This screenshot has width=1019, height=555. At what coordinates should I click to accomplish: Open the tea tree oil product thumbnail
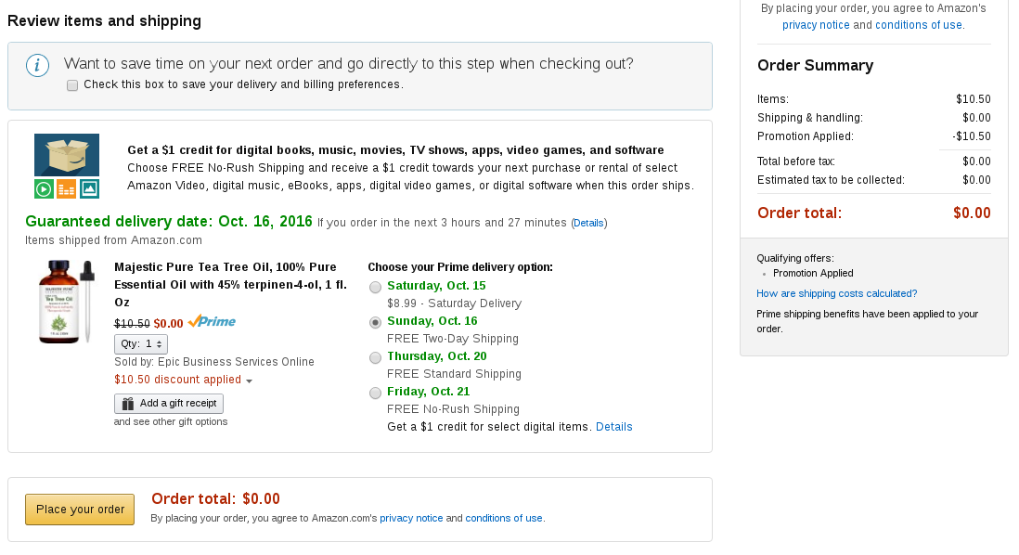[67, 302]
